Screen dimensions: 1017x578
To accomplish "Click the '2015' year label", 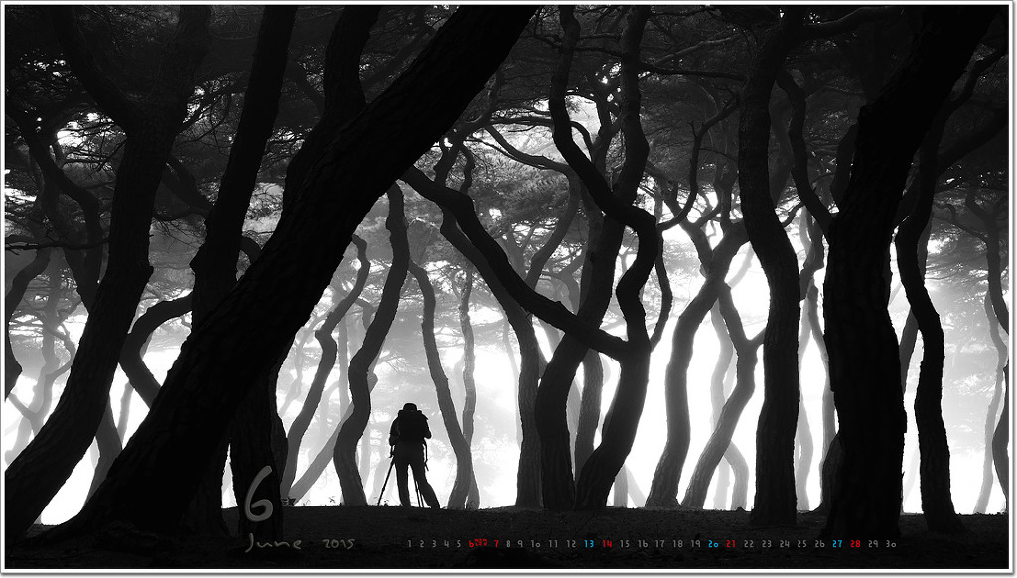I will [x=338, y=544].
